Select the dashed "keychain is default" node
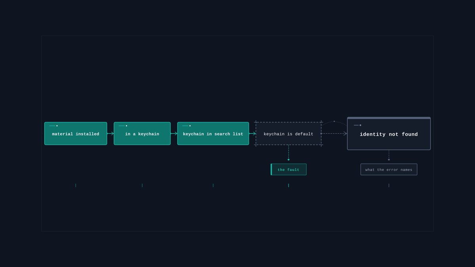The image size is (475, 267). click(x=289, y=133)
